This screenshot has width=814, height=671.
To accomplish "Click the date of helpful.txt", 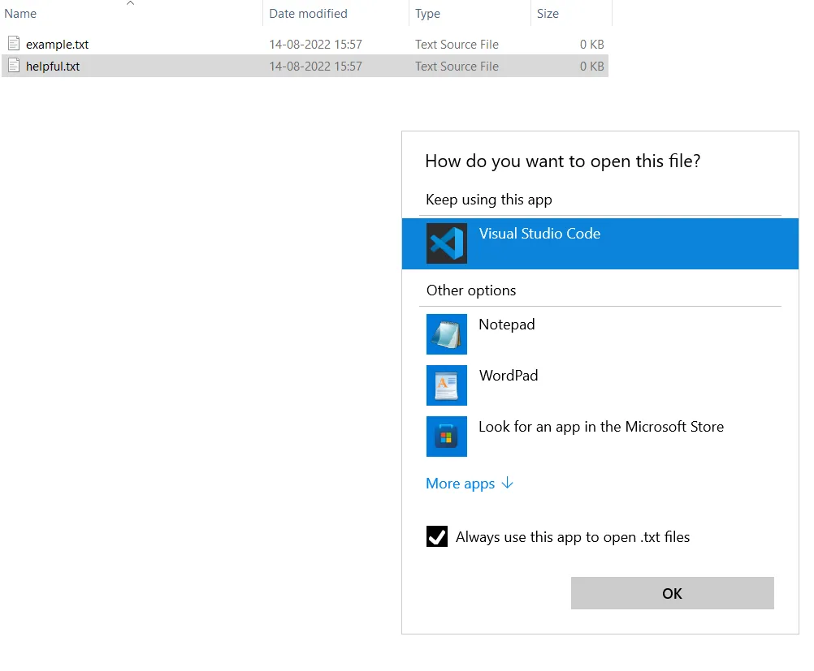I will [316, 67].
